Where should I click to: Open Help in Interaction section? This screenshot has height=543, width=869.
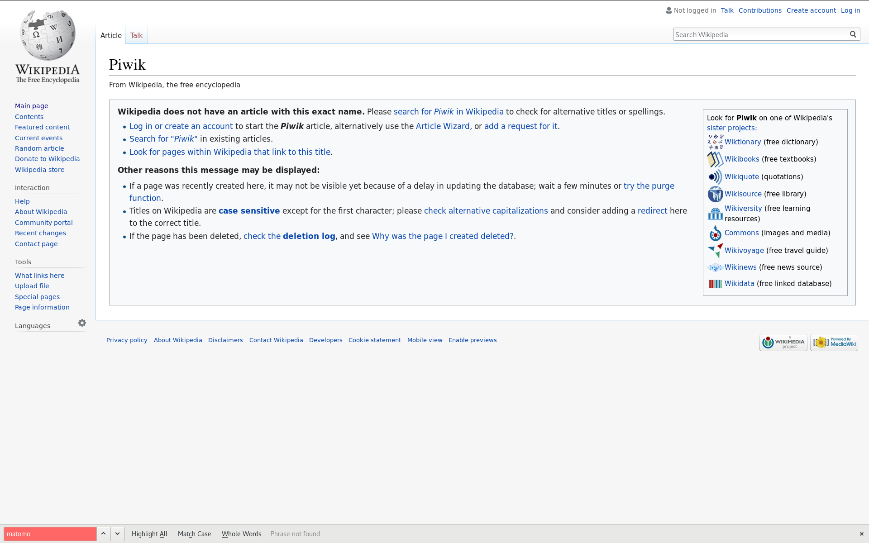[22, 201]
